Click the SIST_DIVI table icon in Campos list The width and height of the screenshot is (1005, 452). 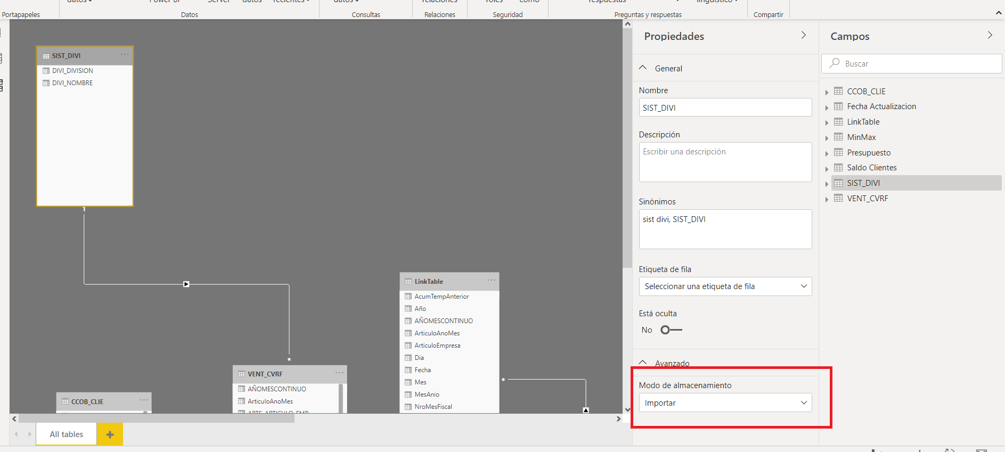(838, 183)
